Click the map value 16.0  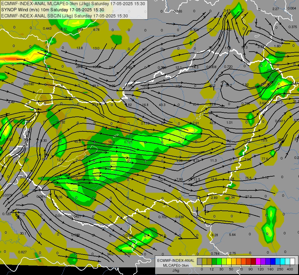coord(111,142)
